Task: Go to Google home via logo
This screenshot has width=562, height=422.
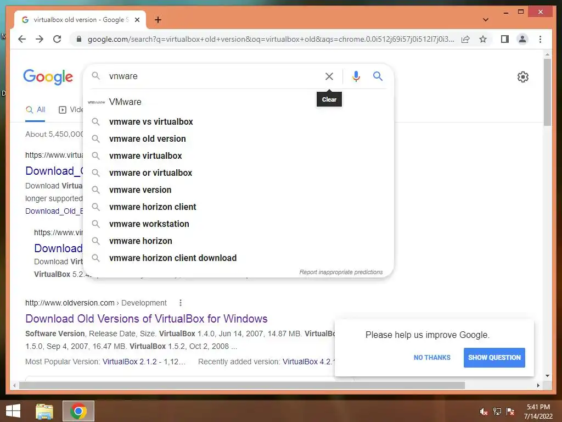Action: pyautogui.click(x=48, y=77)
